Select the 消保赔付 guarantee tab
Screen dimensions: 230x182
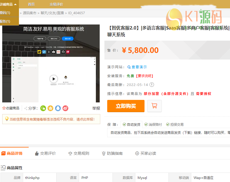click(153, 124)
